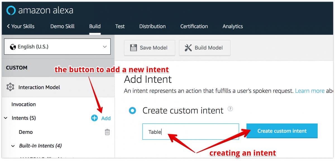Switch to the Build tab

pos(95,26)
